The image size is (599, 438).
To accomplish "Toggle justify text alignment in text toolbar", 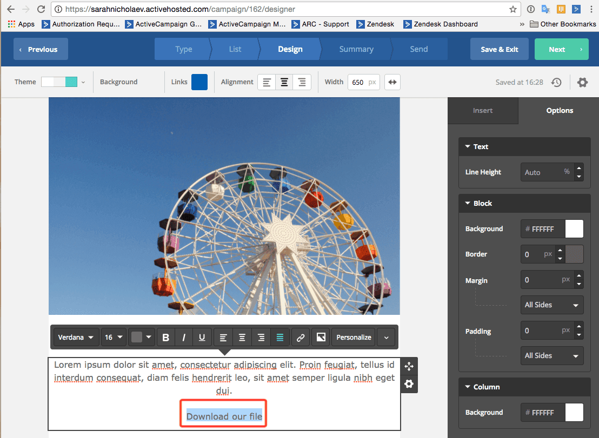I will coord(280,338).
